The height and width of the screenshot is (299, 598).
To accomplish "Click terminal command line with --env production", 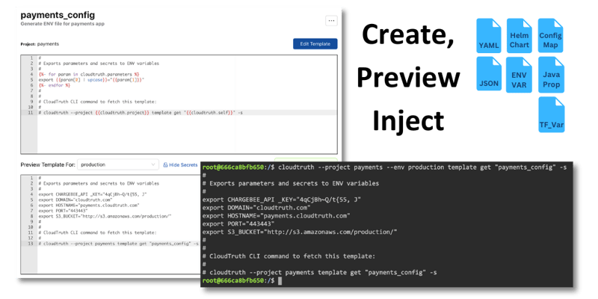I will tap(384, 167).
